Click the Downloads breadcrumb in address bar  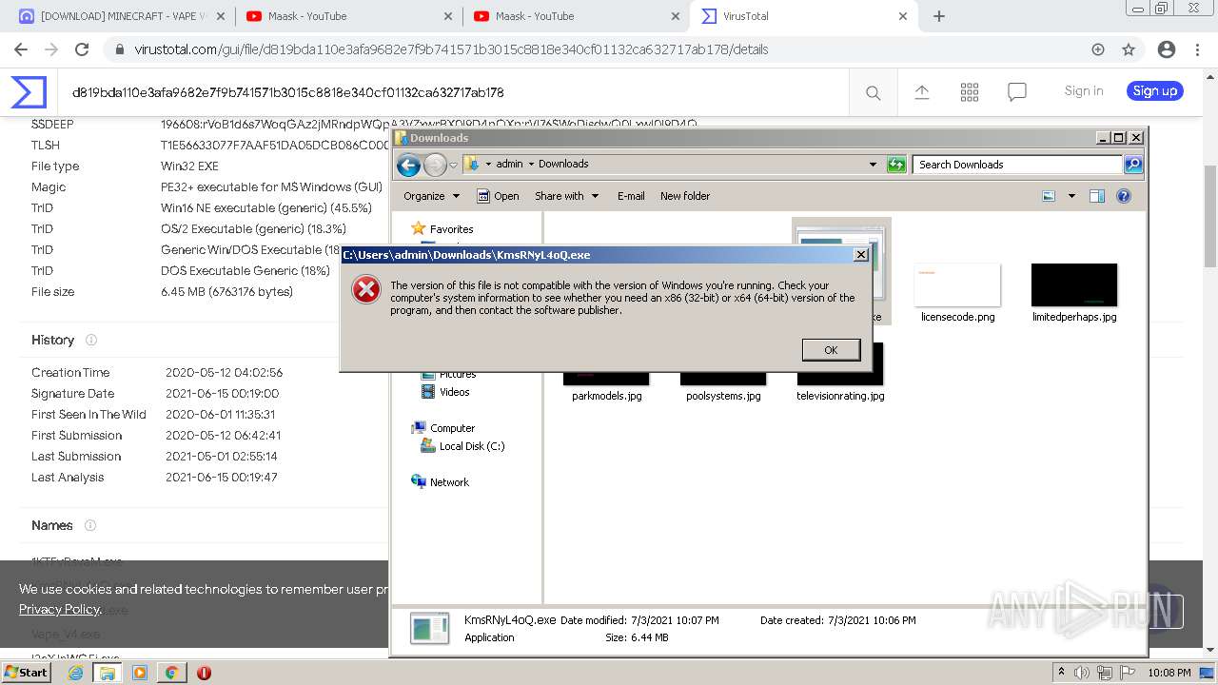563,164
